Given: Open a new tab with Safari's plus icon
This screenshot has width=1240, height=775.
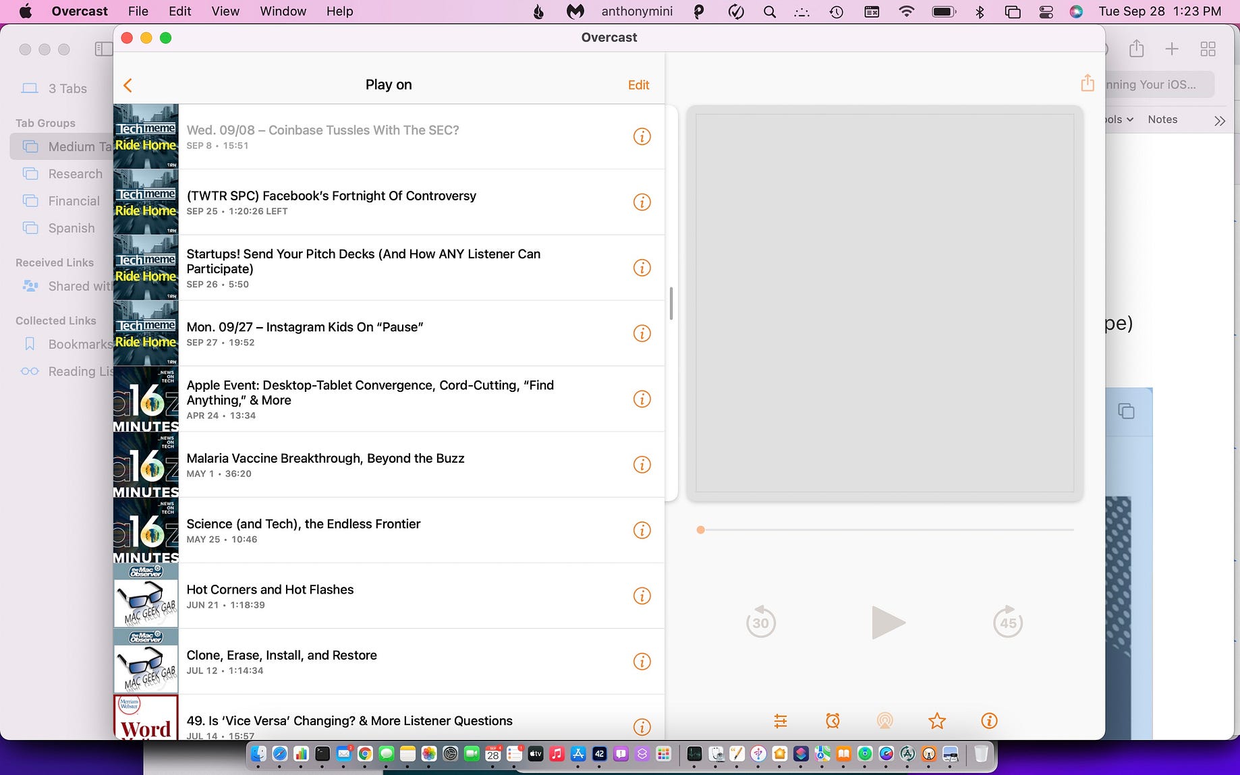Looking at the screenshot, I should pos(1172,49).
